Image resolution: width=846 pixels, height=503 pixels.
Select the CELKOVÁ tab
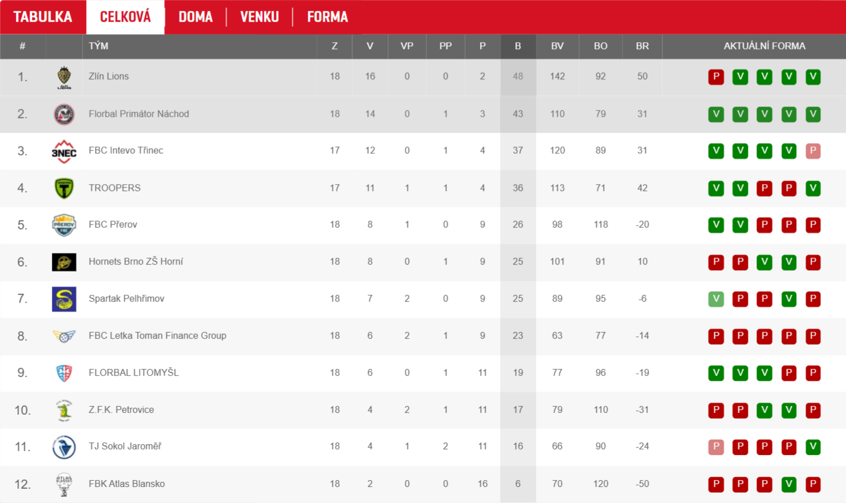[125, 17]
